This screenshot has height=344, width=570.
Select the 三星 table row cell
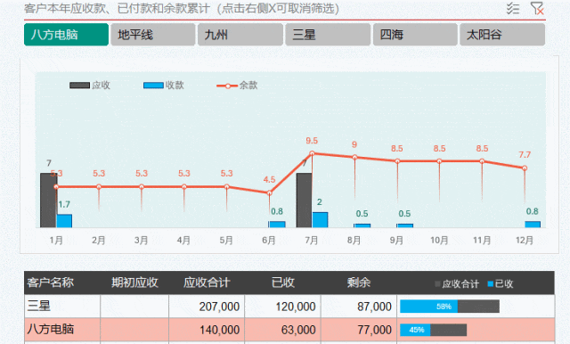[x=62, y=306]
